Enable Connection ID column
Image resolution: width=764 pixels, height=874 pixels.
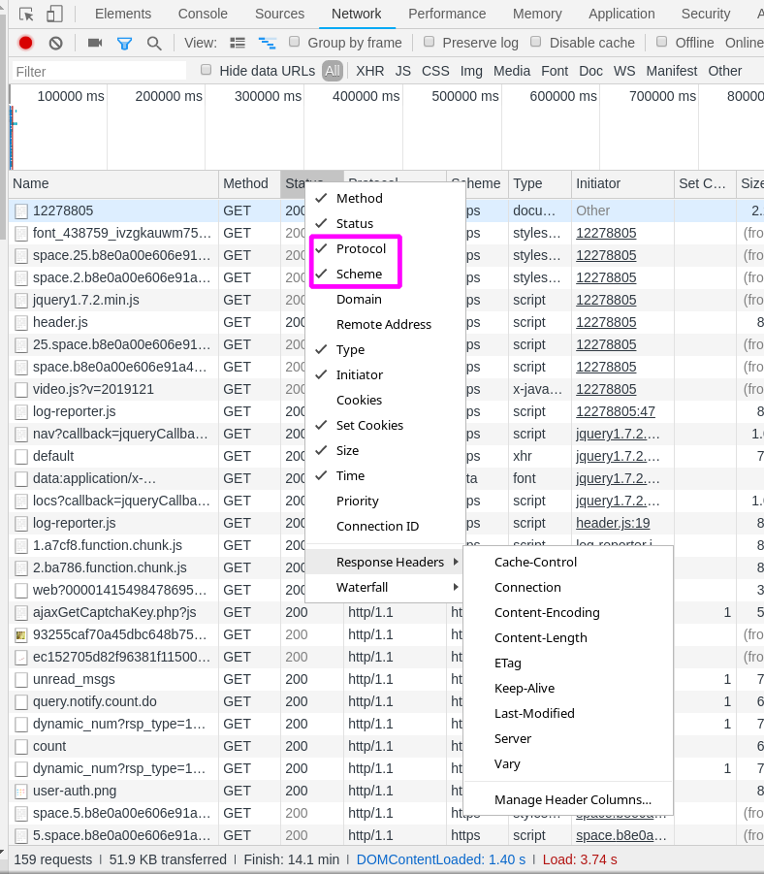[385, 526]
